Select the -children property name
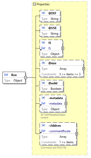91x158 pixels. coord(55,126)
